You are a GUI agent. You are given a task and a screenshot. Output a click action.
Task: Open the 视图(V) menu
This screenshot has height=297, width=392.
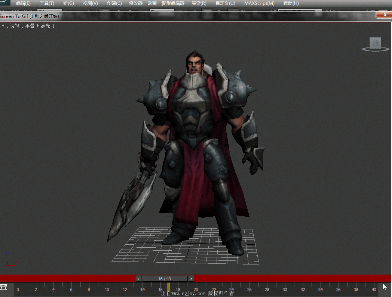click(90, 3)
